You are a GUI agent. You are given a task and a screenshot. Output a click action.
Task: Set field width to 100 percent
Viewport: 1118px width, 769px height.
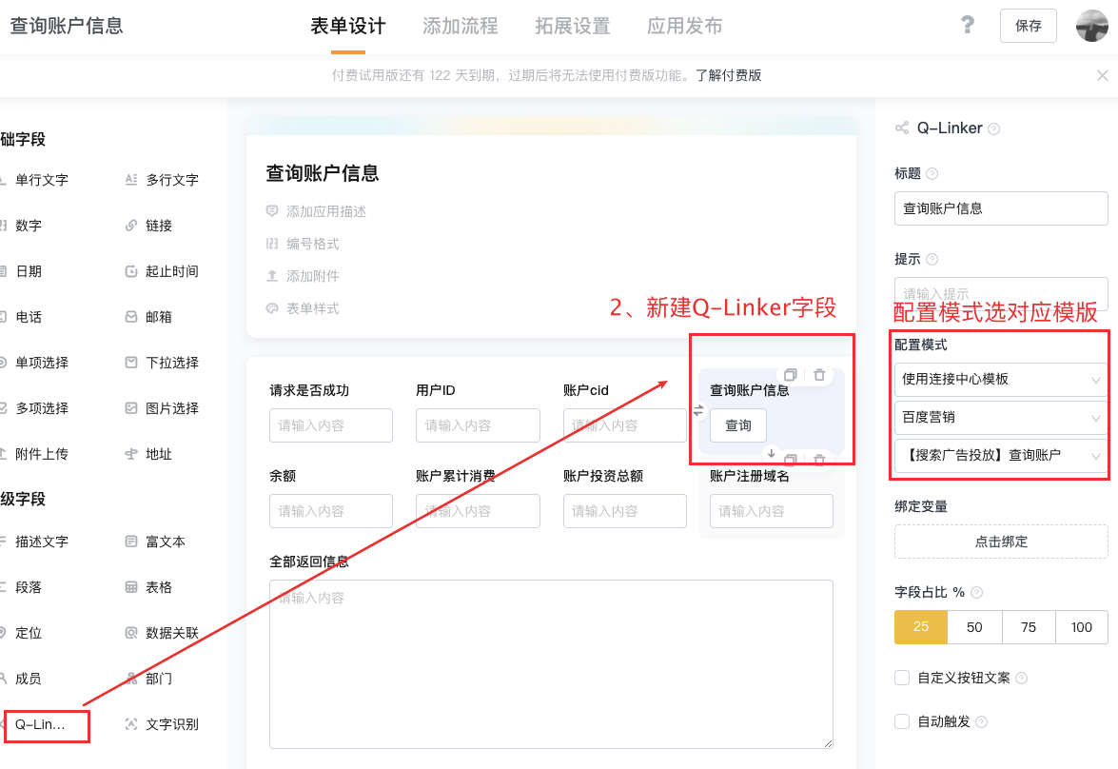pos(1082,627)
